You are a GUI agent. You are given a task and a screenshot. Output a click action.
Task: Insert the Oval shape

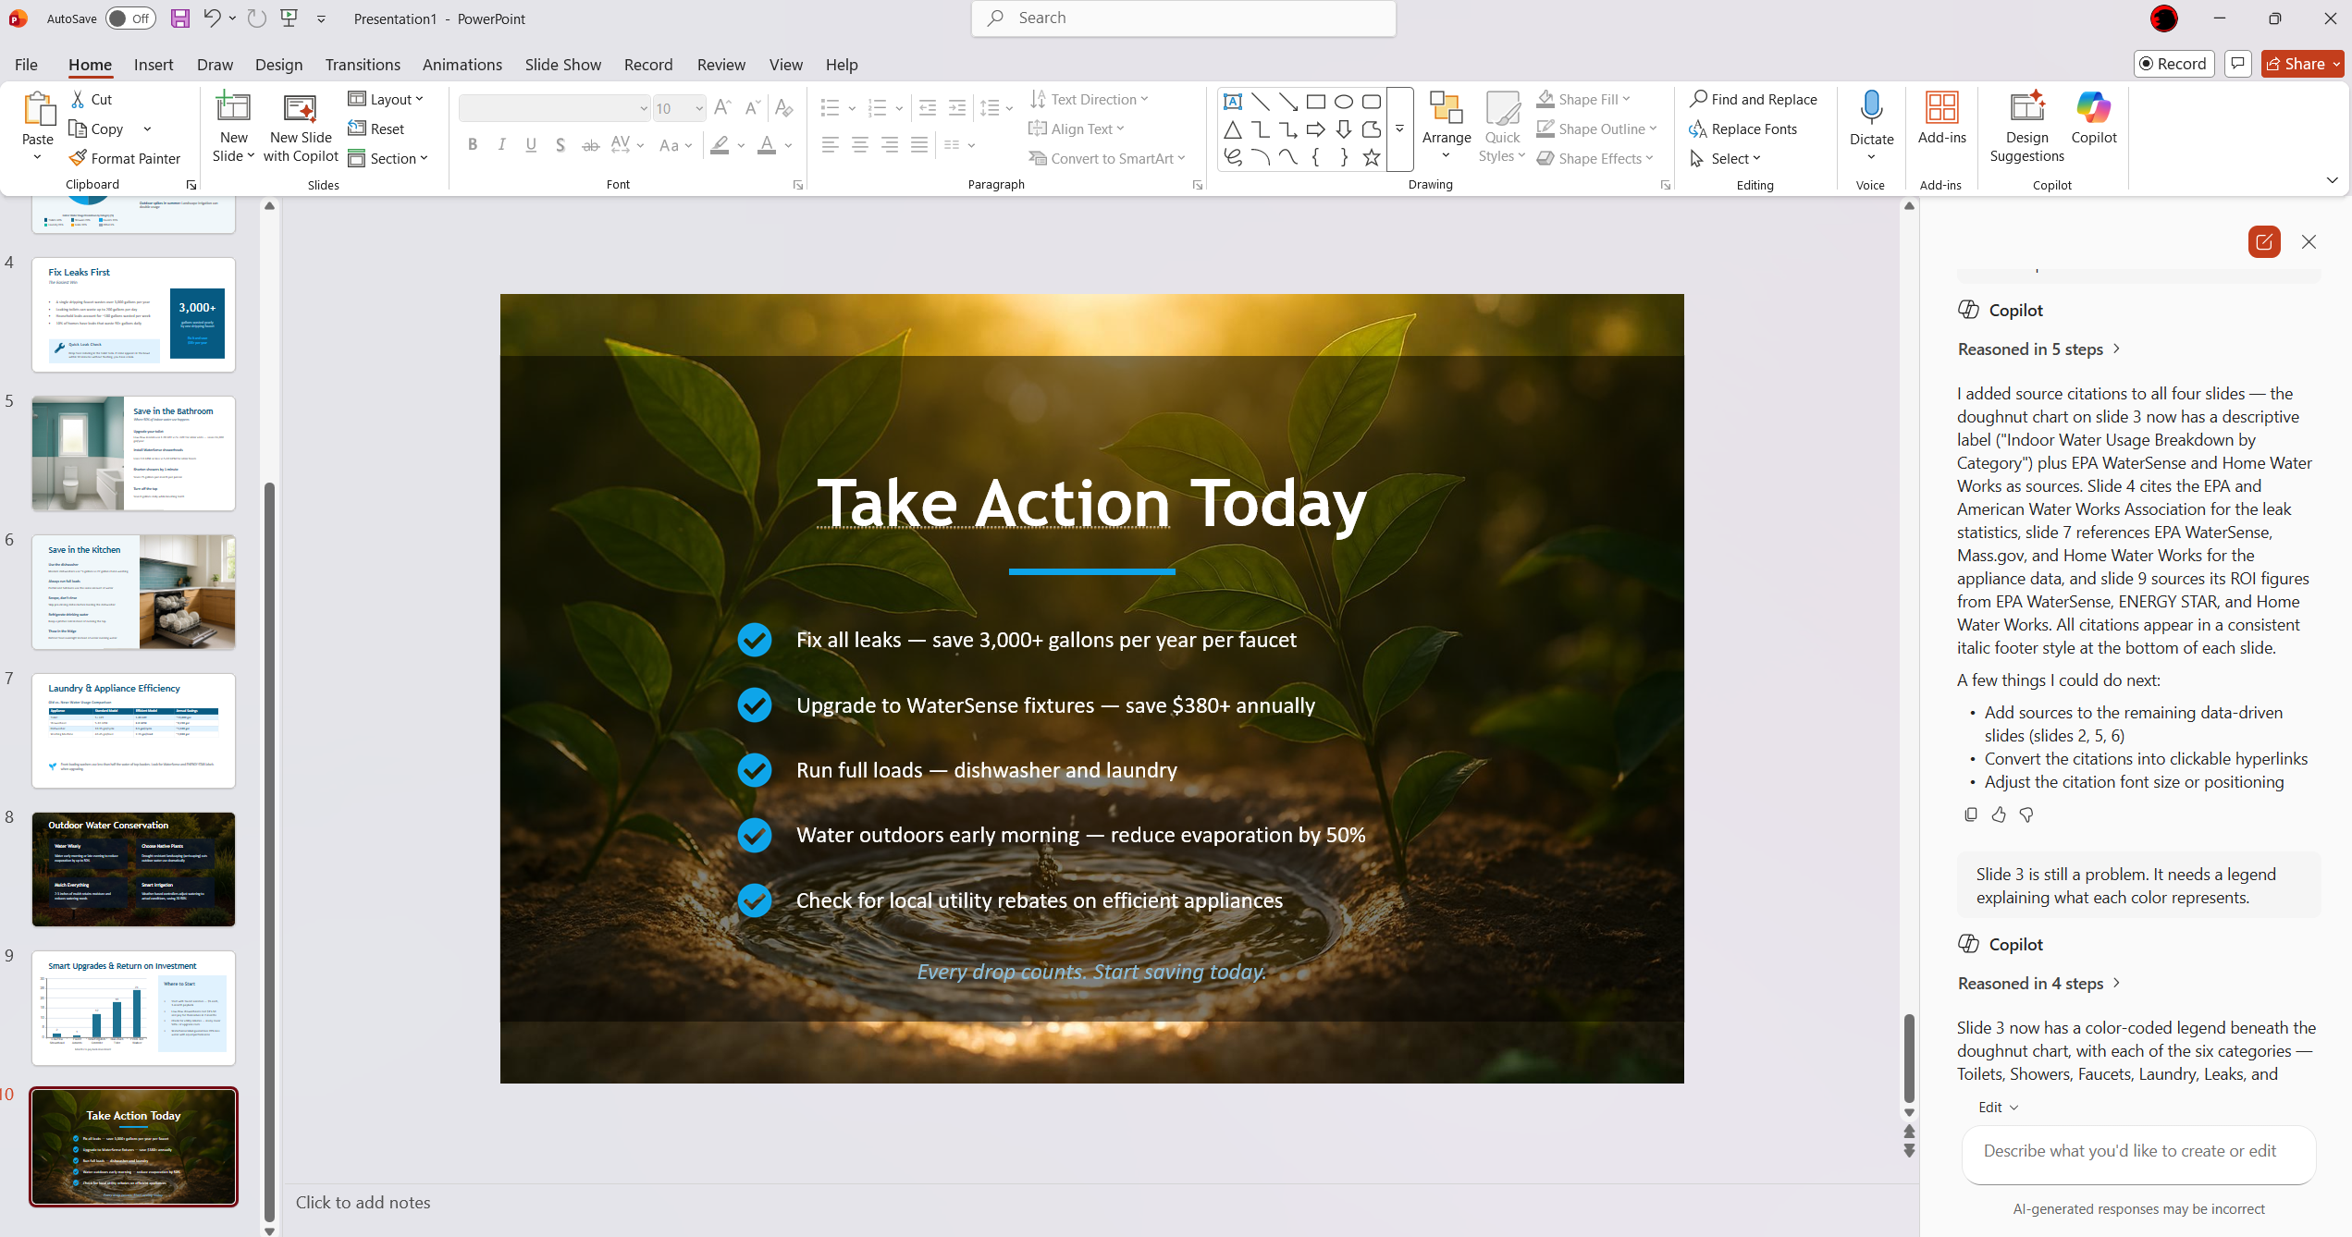pos(1343,102)
